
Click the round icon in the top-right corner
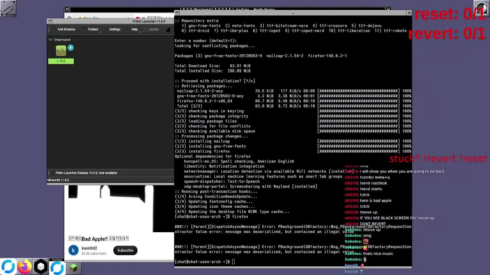click(482, 8)
